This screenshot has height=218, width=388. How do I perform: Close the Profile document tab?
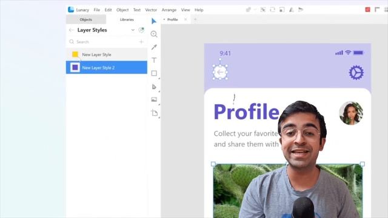(x=186, y=19)
